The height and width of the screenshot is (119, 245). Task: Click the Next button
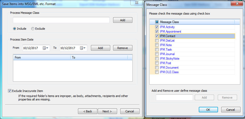pyautogui.click(x=107, y=111)
